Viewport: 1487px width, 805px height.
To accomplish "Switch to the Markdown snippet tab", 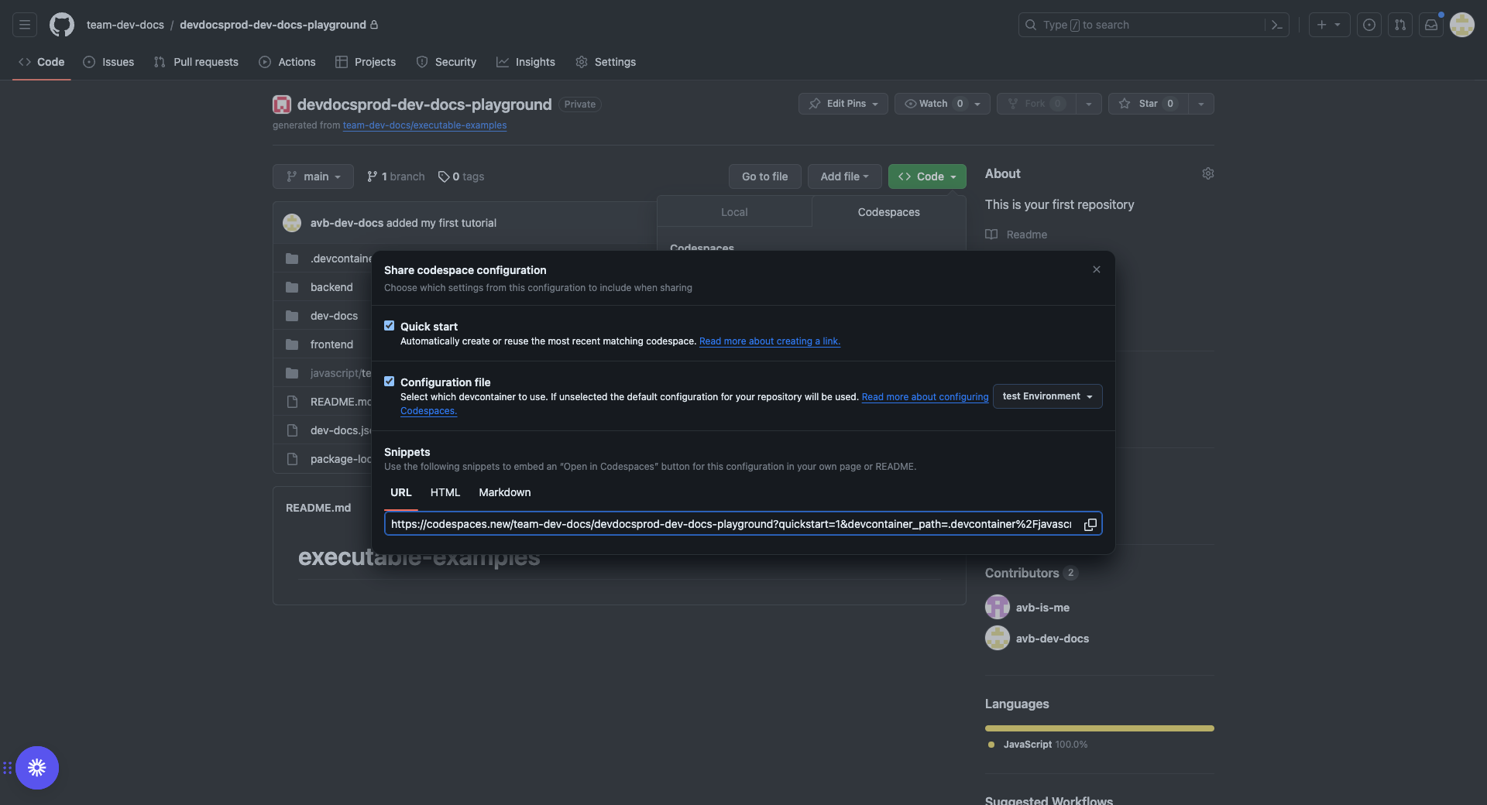I will pos(504,492).
